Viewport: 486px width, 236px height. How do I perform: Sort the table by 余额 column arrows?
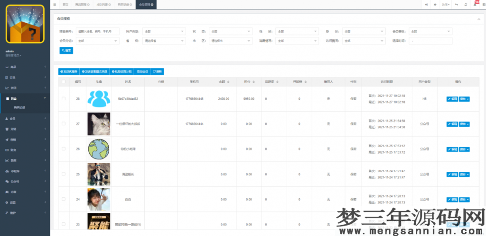click(x=229, y=82)
